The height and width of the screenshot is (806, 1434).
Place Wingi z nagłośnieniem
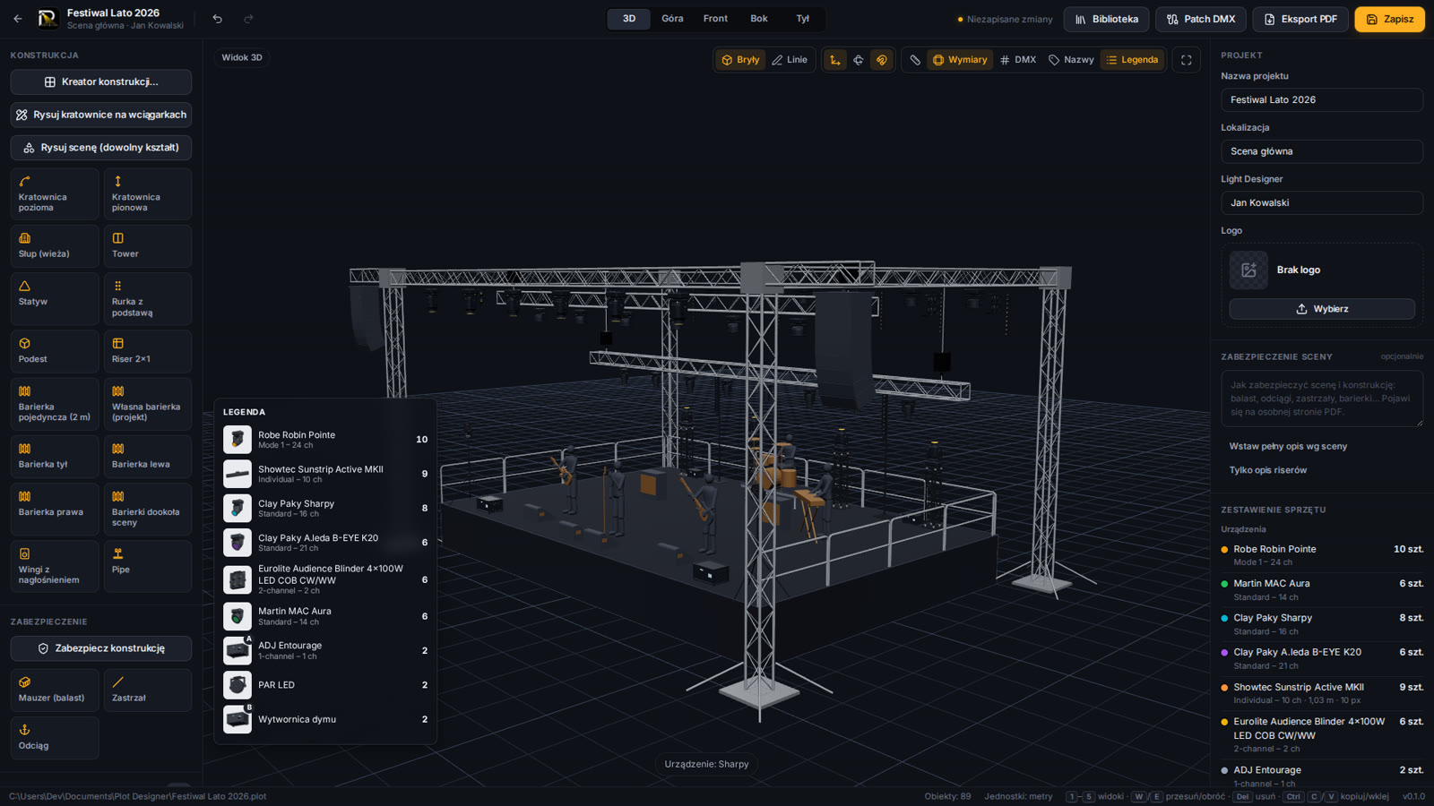coord(55,566)
